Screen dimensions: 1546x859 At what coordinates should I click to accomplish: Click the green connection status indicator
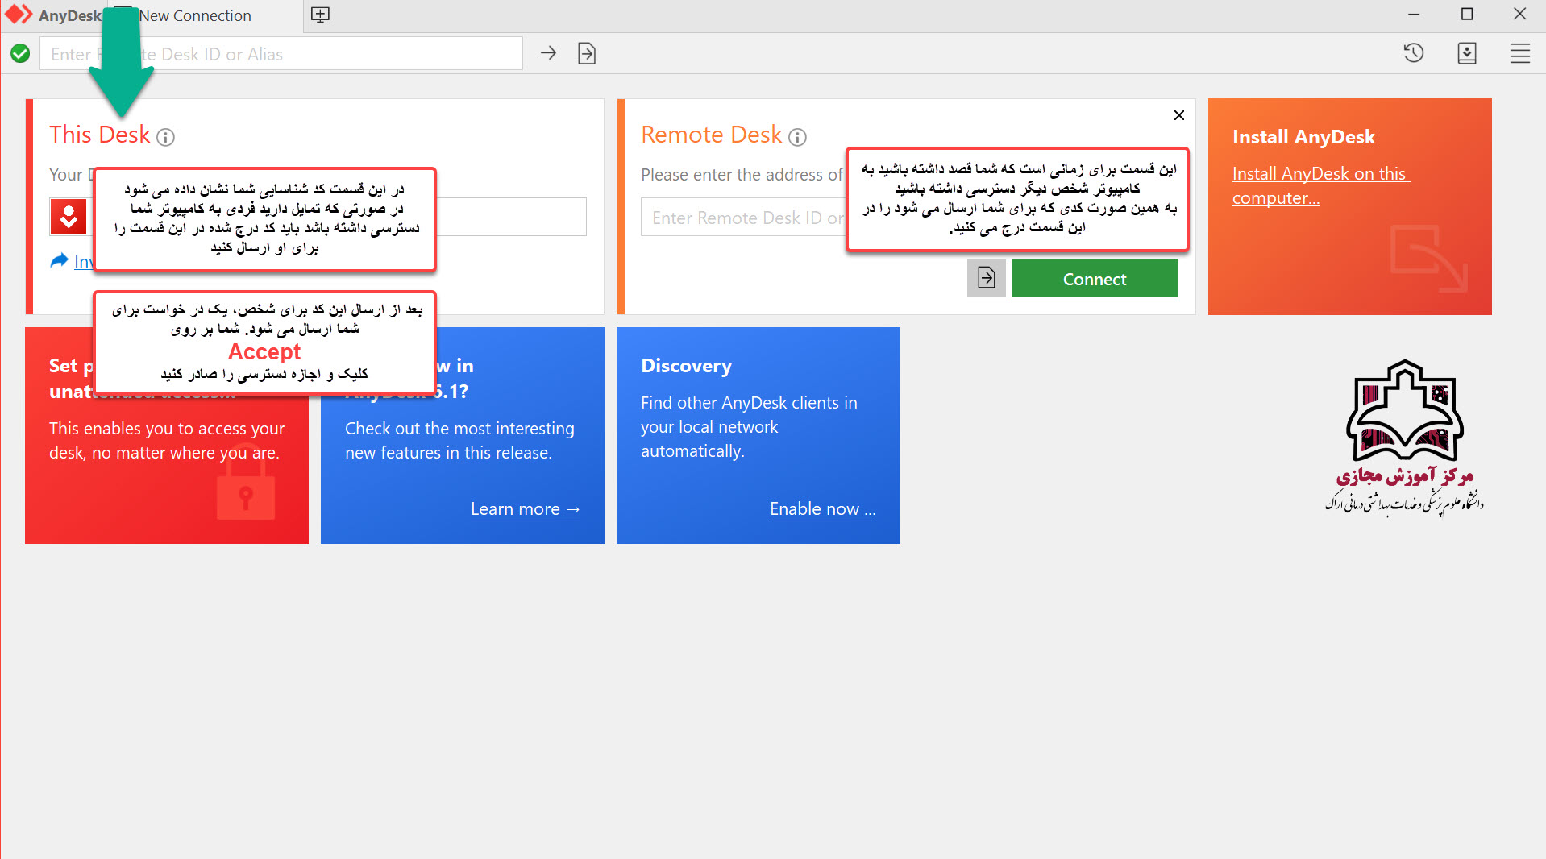coord(20,53)
